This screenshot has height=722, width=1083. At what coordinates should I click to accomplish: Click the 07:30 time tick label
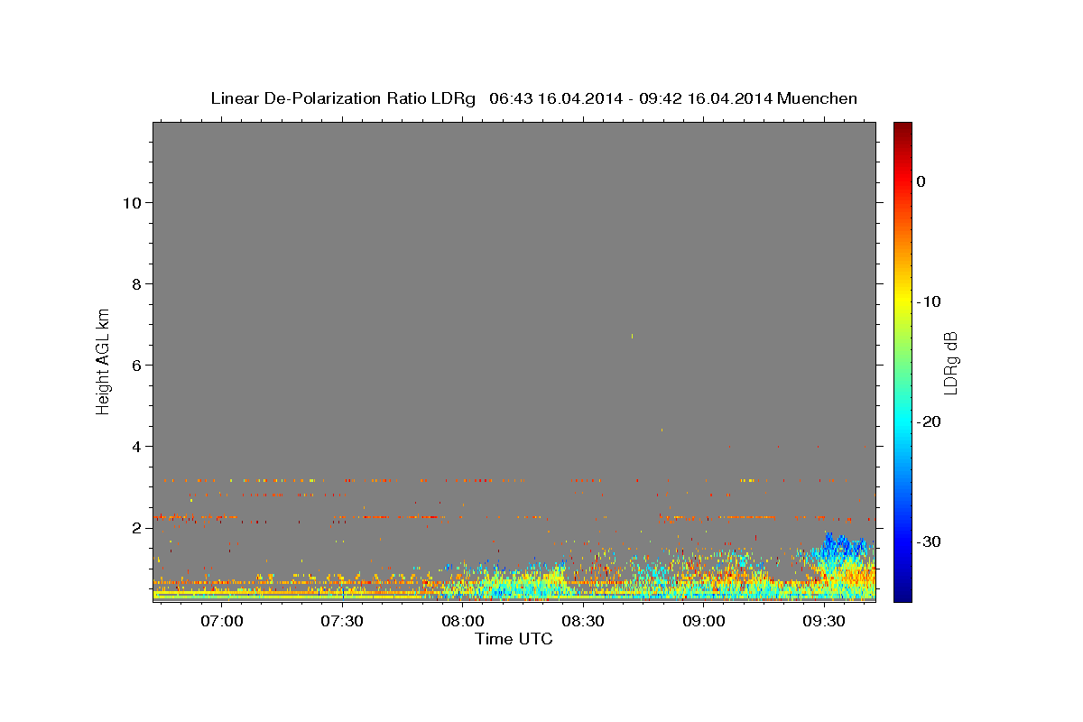(342, 621)
